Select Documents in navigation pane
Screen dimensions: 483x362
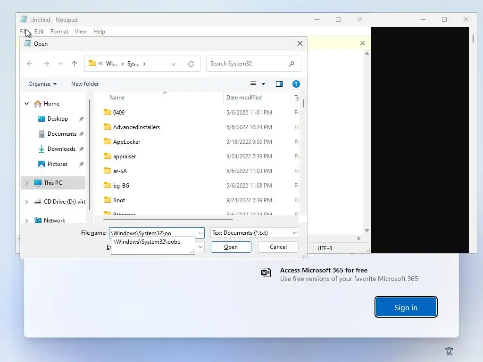(62, 134)
